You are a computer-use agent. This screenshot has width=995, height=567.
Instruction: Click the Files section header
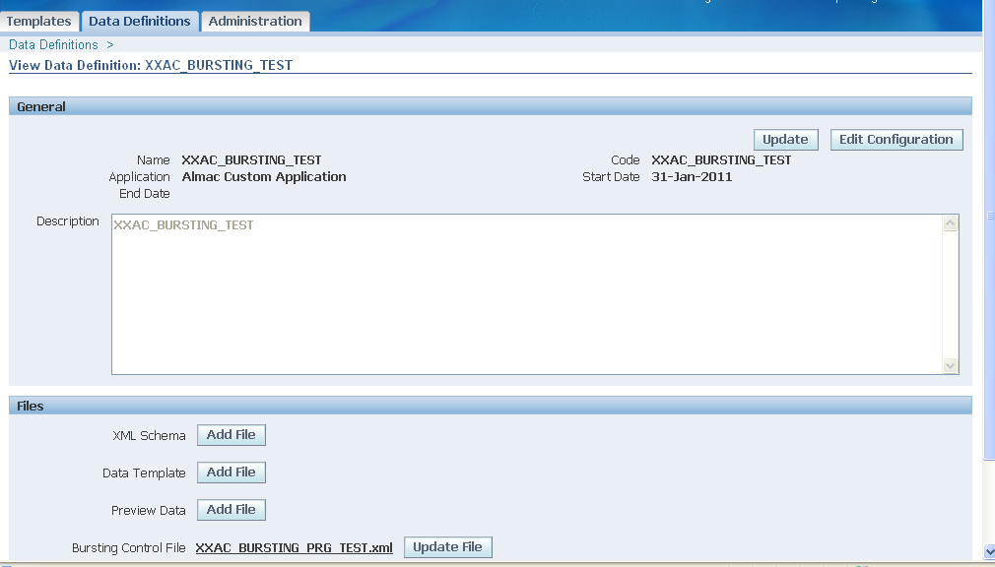491,406
